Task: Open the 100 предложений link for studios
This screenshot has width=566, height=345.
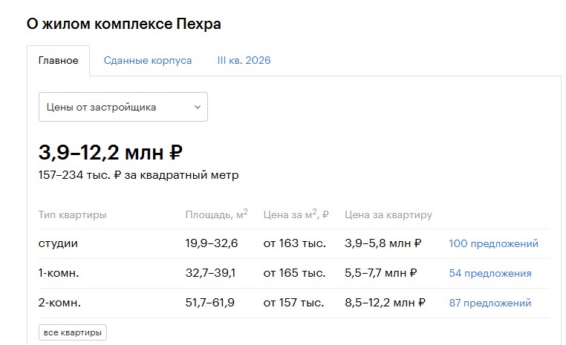Action: pos(493,243)
